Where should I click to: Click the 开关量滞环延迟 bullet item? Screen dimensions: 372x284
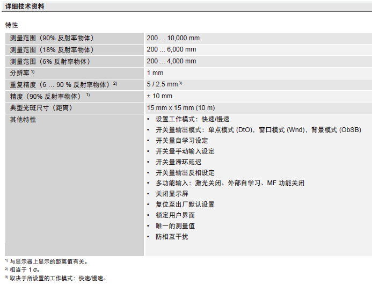(x=178, y=162)
